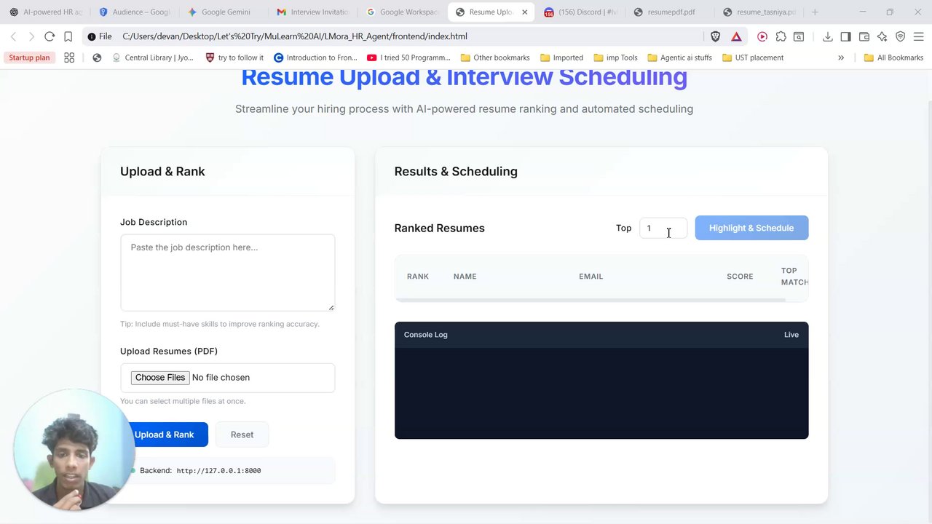Switch to AI-powered HR tab
932x524 pixels.
[45, 12]
